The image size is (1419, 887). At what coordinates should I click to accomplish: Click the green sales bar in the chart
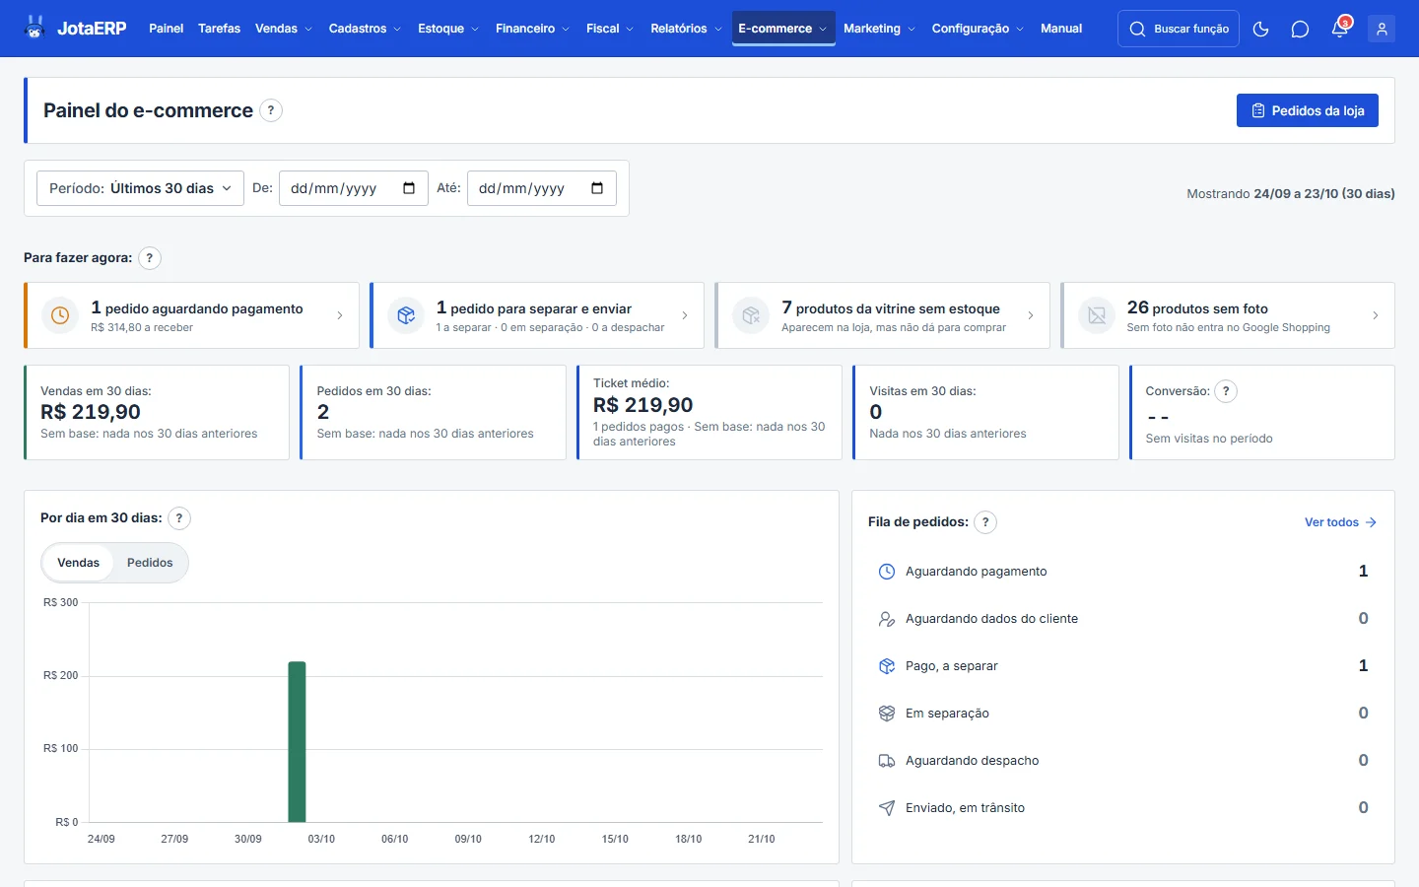coord(297,741)
